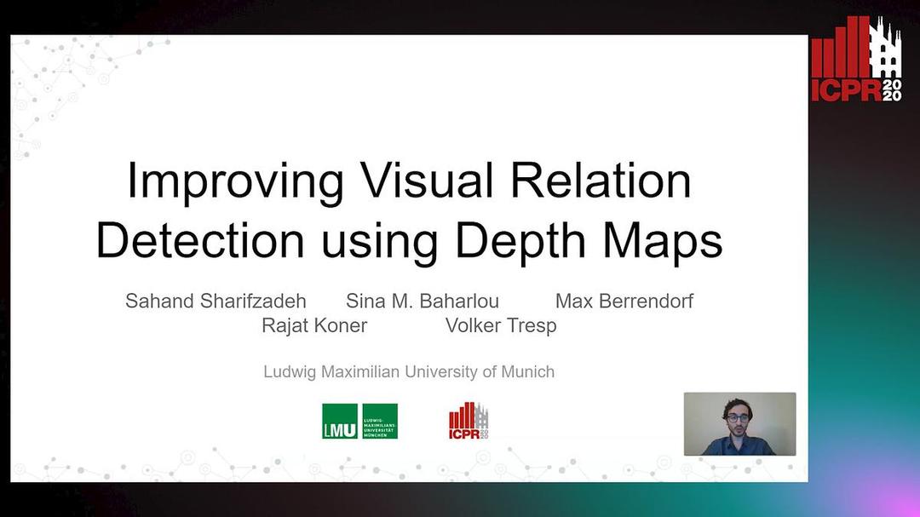The height and width of the screenshot is (517, 920).
Task: Select author name Volker Tresp
Action: tap(501, 325)
